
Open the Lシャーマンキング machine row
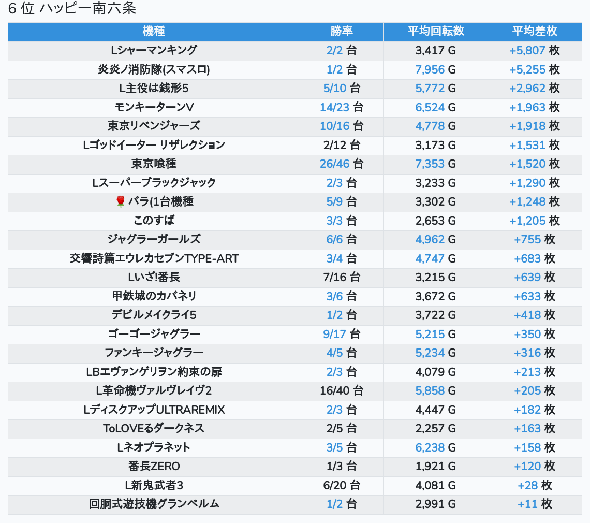click(154, 50)
